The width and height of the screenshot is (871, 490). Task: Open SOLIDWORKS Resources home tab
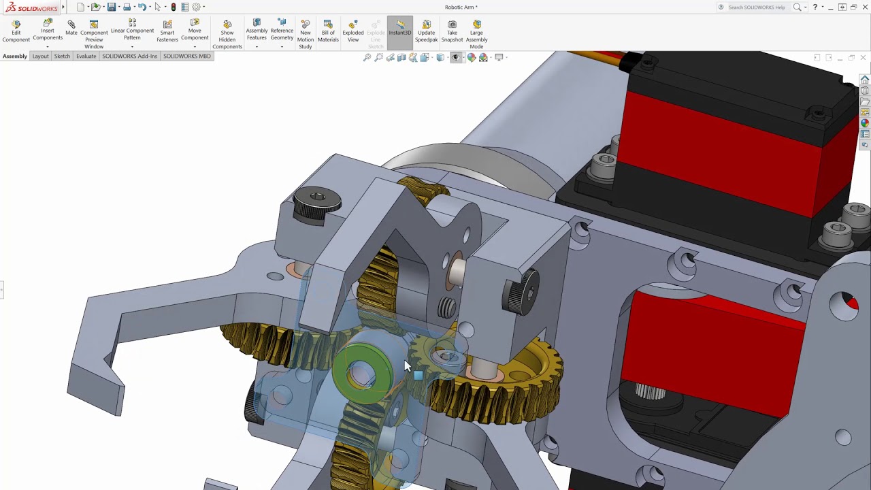point(865,80)
